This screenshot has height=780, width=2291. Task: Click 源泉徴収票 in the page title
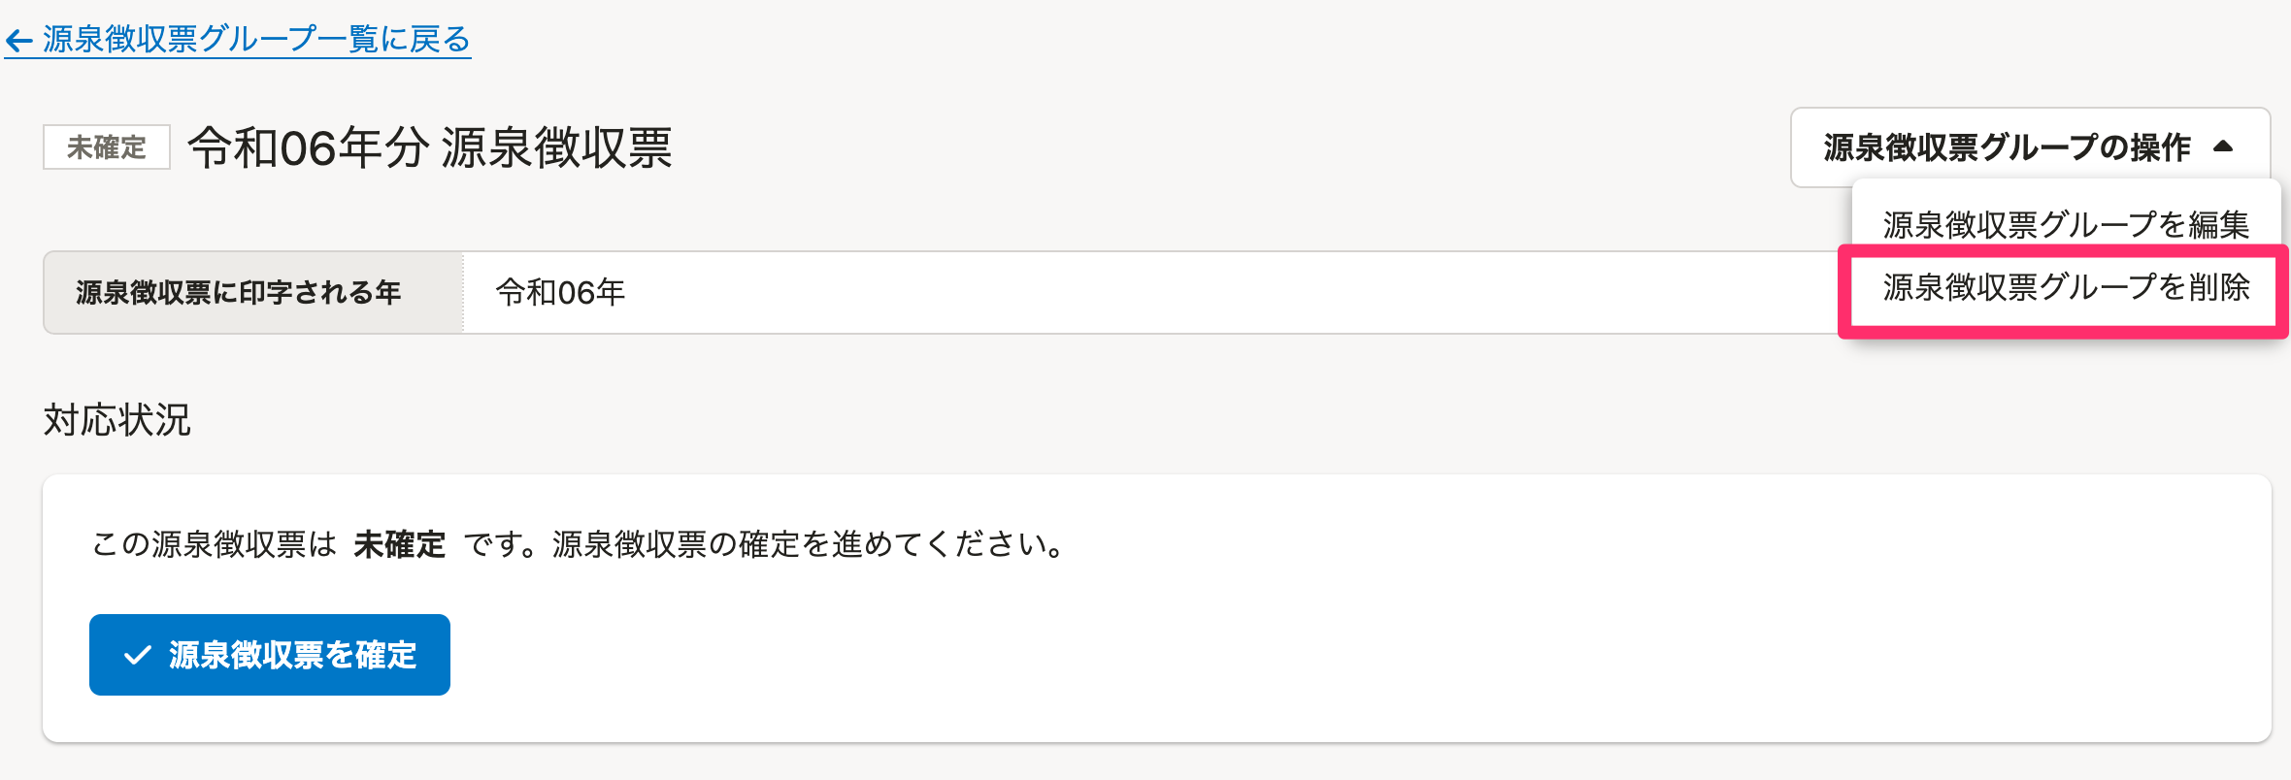tap(556, 147)
